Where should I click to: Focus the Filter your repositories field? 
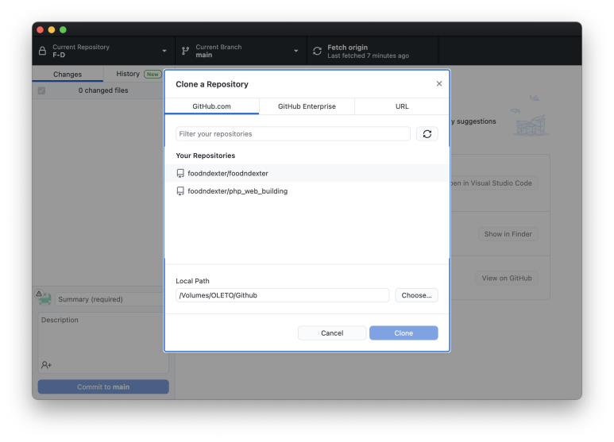(x=293, y=134)
